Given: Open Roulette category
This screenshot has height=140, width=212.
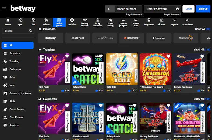Looking at the screenshot, I should 17,125.
